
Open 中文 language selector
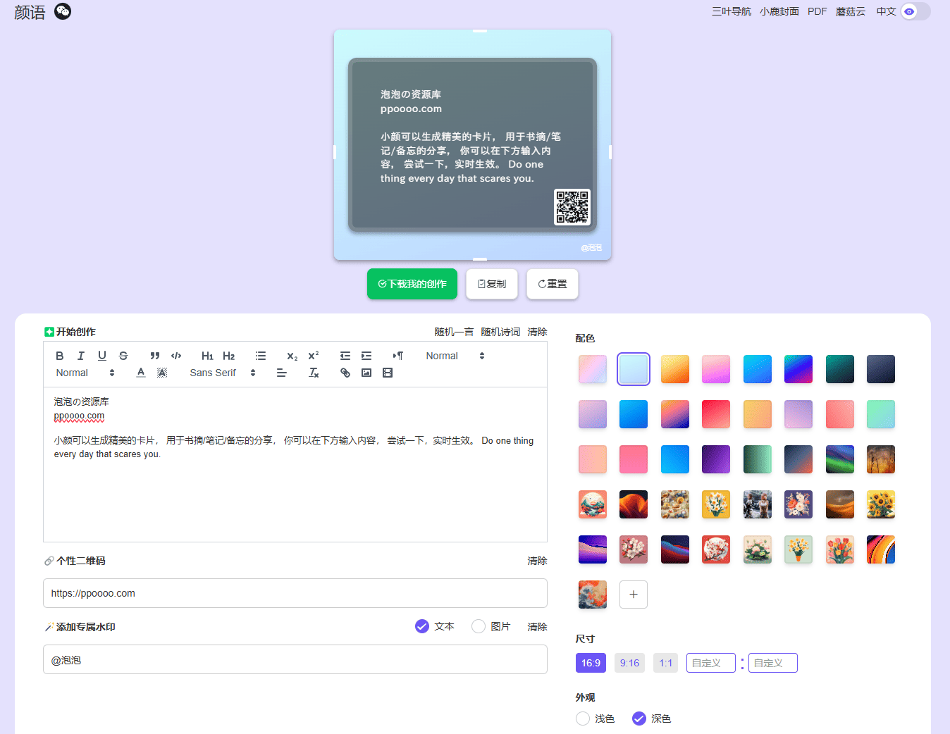point(886,11)
